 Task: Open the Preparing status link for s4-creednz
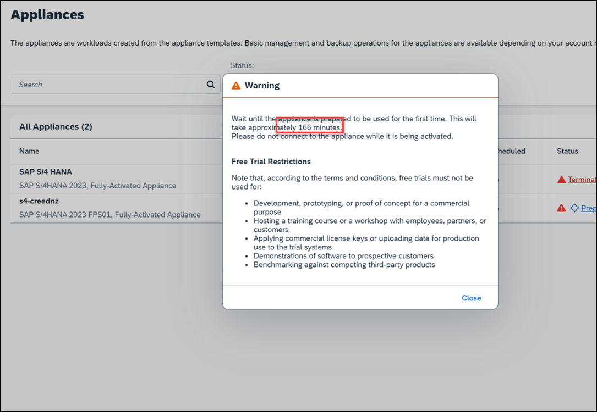[x=588, y=208]
